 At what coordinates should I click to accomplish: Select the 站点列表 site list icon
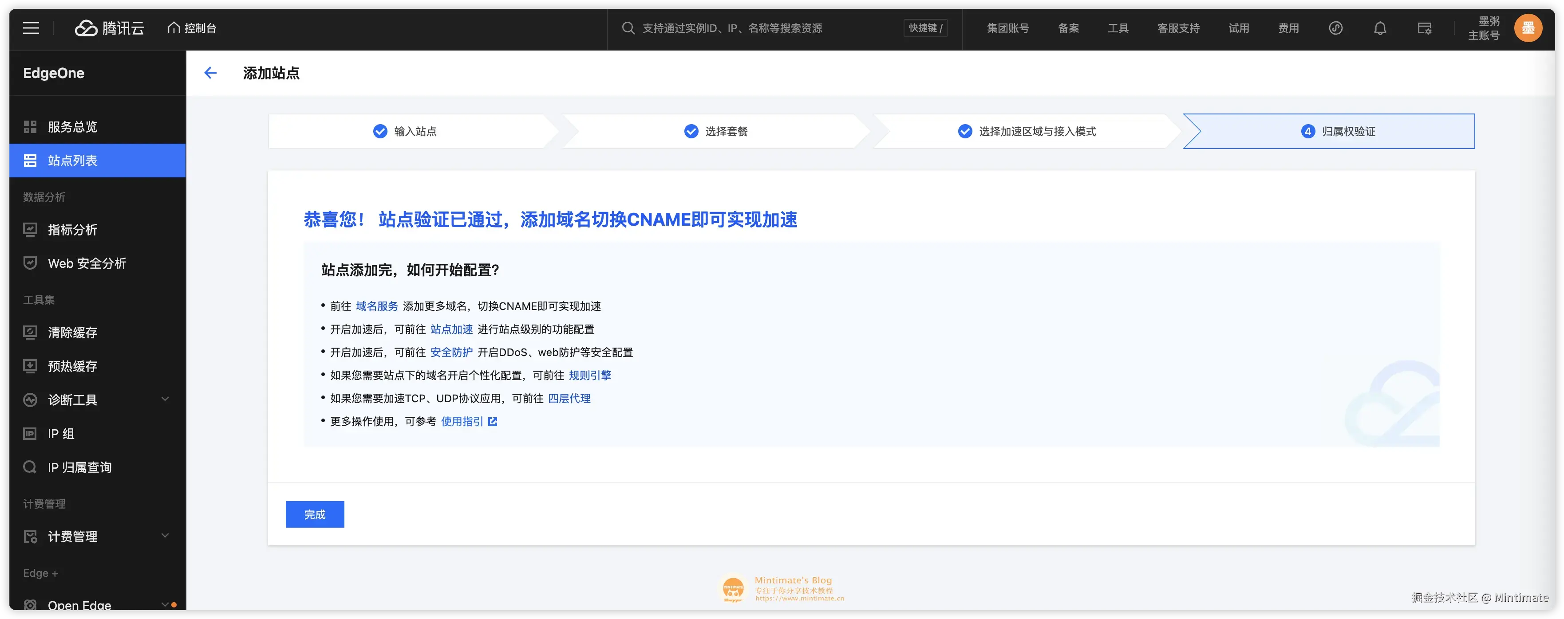click(30, 160)
